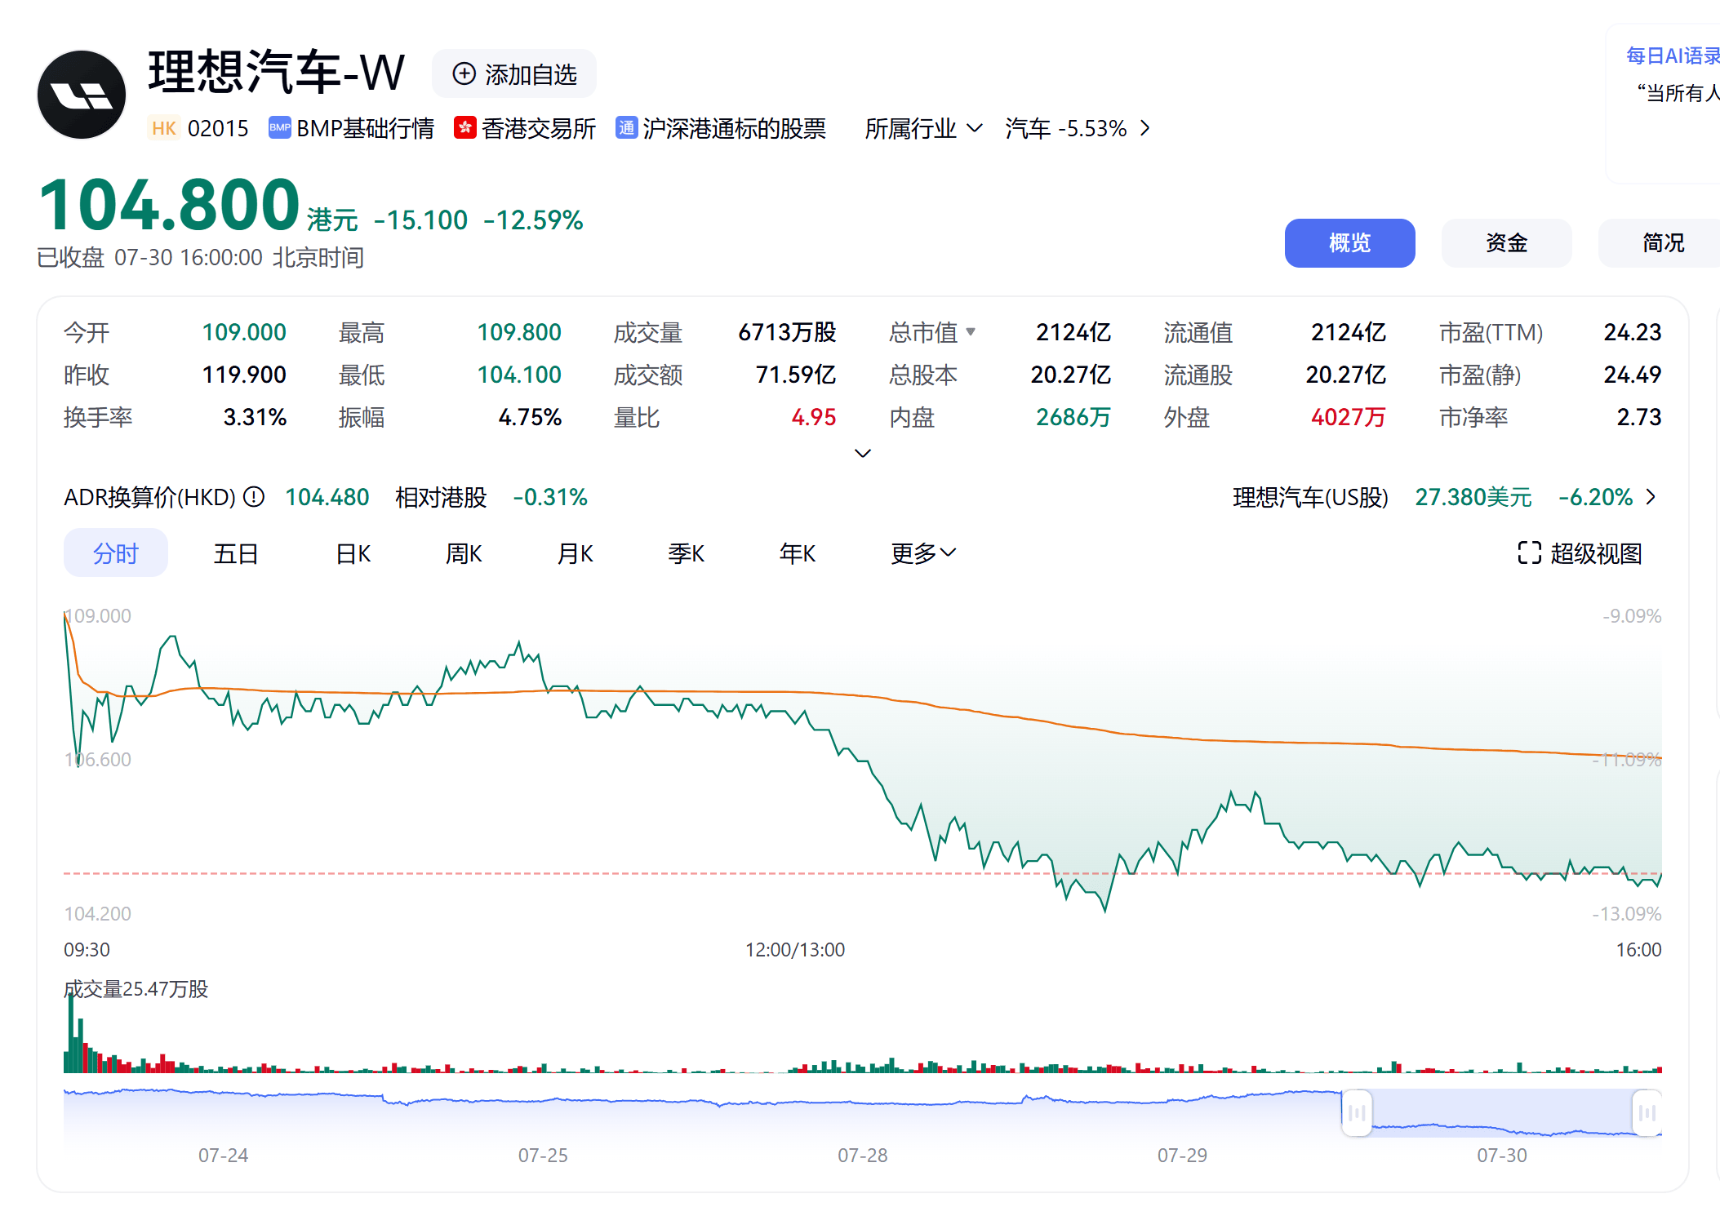Click the 市净率 value 2.73
Viewport: 1720px width, 1207px height.
(1639, 417)
